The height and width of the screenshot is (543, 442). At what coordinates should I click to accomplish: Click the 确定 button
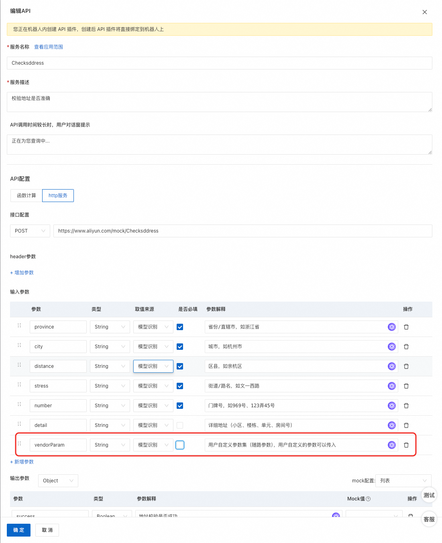[x=18, y=530]
